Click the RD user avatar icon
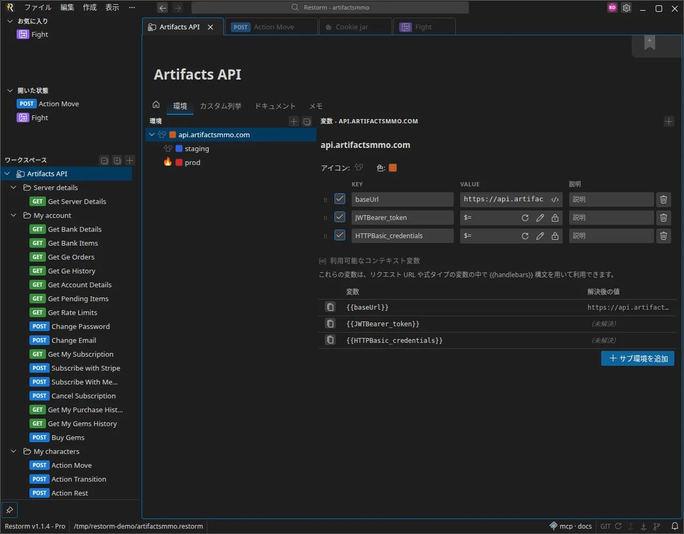684x534 pixels. point(612,8)
